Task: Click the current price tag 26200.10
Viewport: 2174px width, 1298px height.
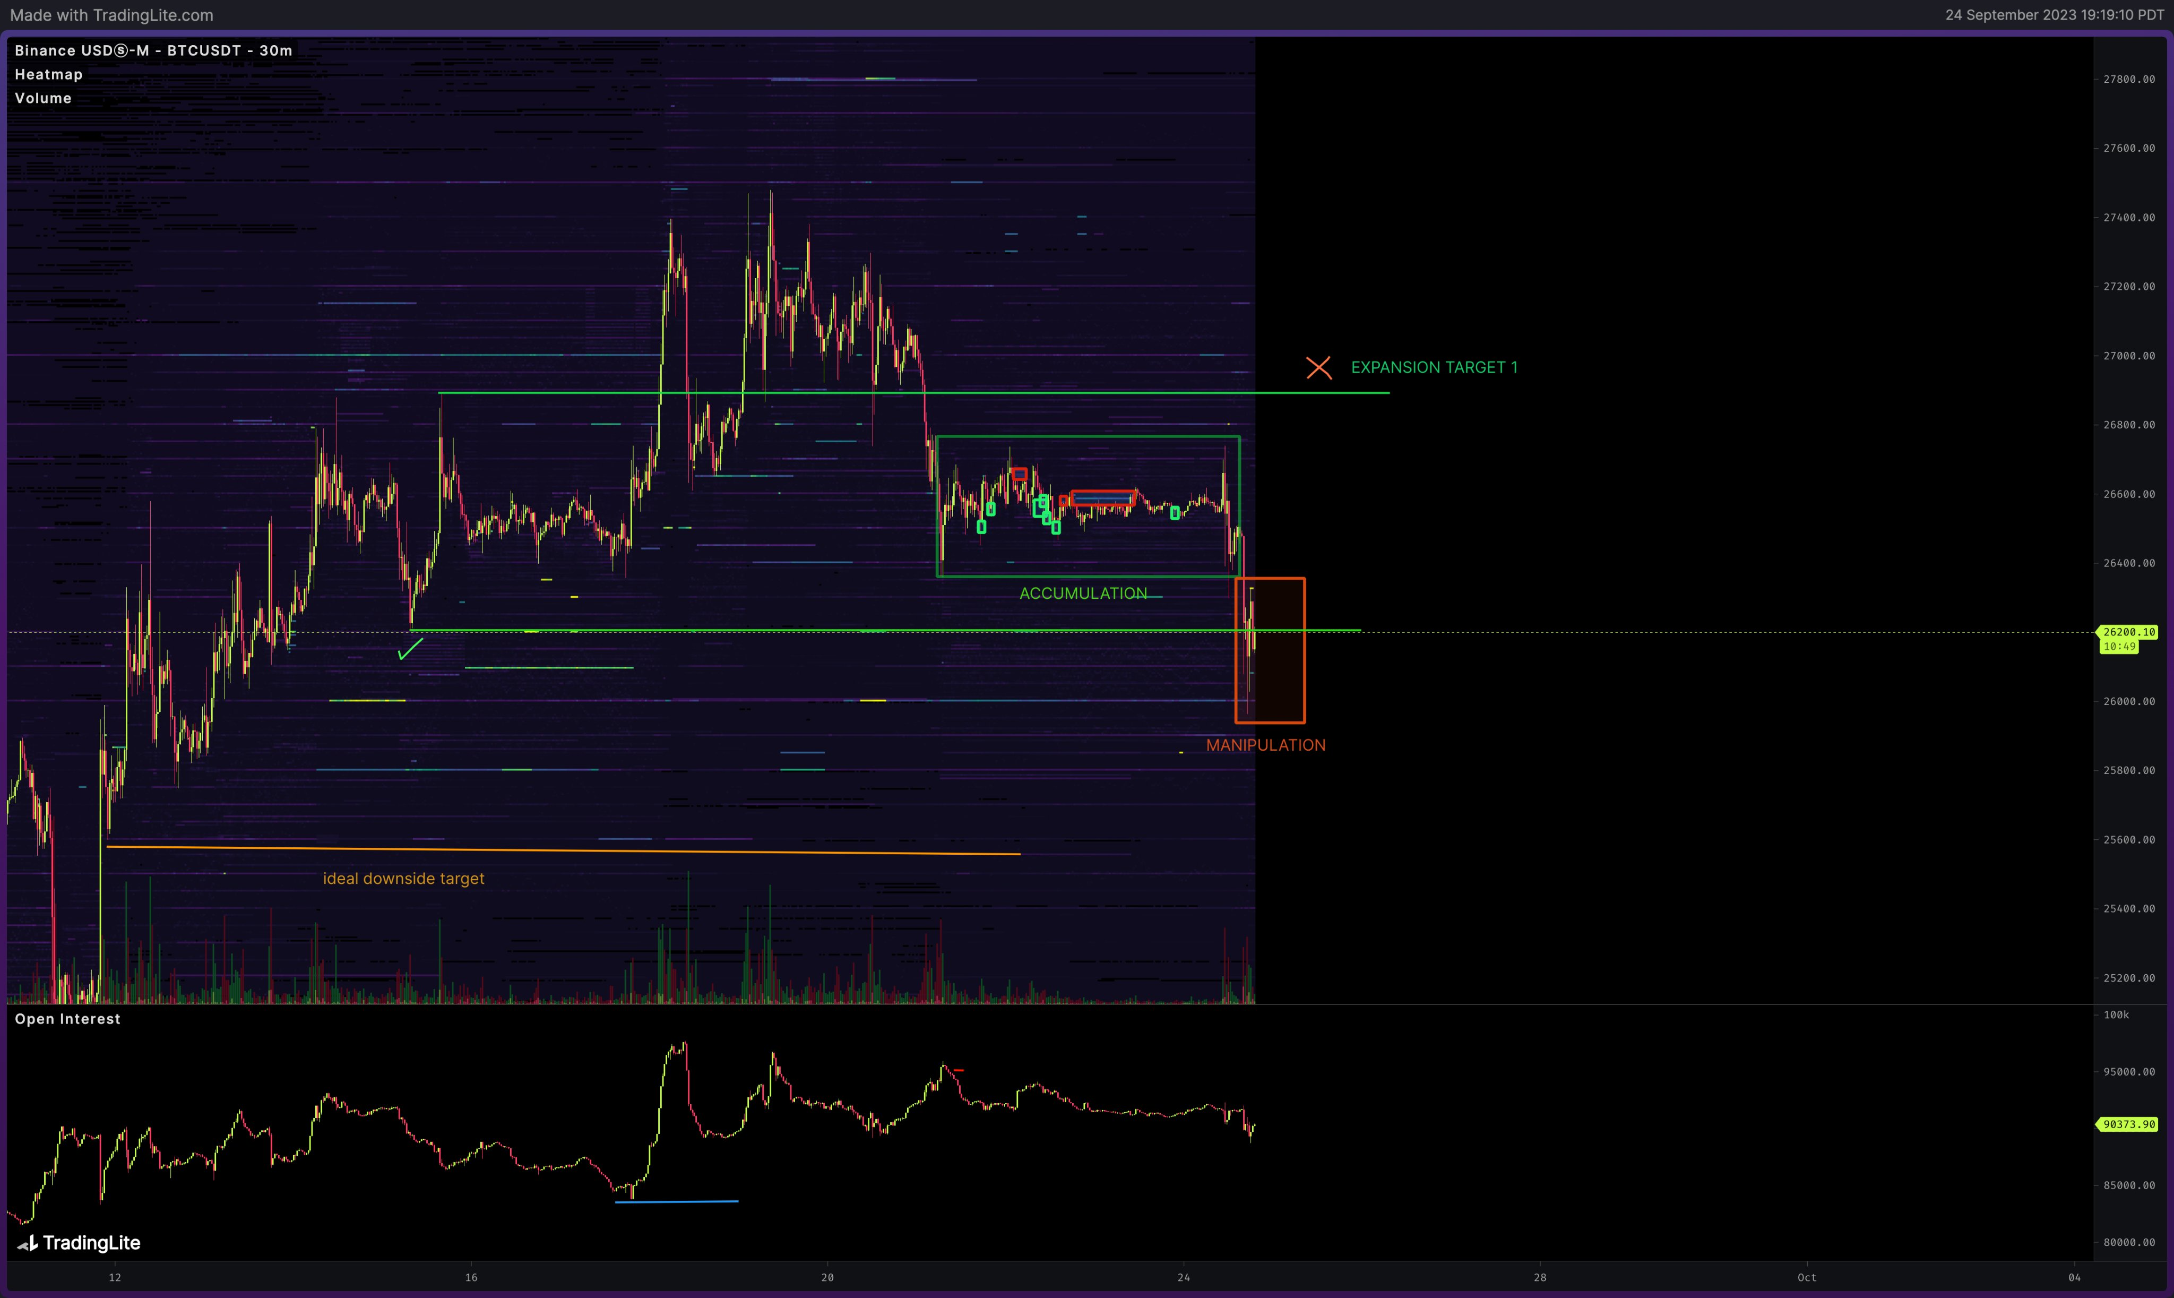Action: pyautogui.click(x=2128, y=632)
